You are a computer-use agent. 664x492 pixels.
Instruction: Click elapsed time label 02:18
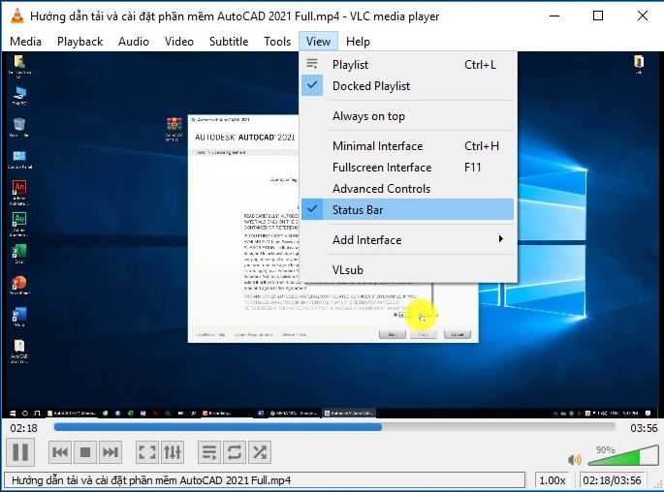23,428
